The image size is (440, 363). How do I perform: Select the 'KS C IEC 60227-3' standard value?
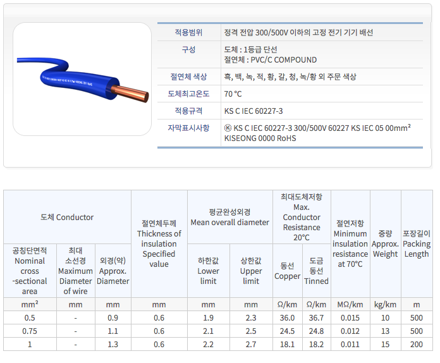tap(254, 111)
